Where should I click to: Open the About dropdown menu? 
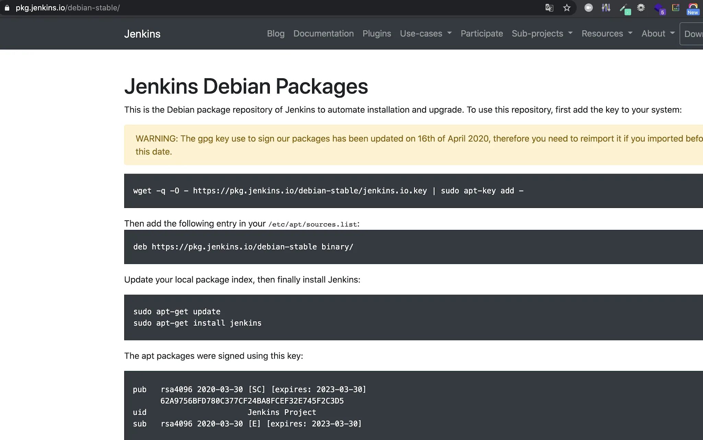[658, 34]
